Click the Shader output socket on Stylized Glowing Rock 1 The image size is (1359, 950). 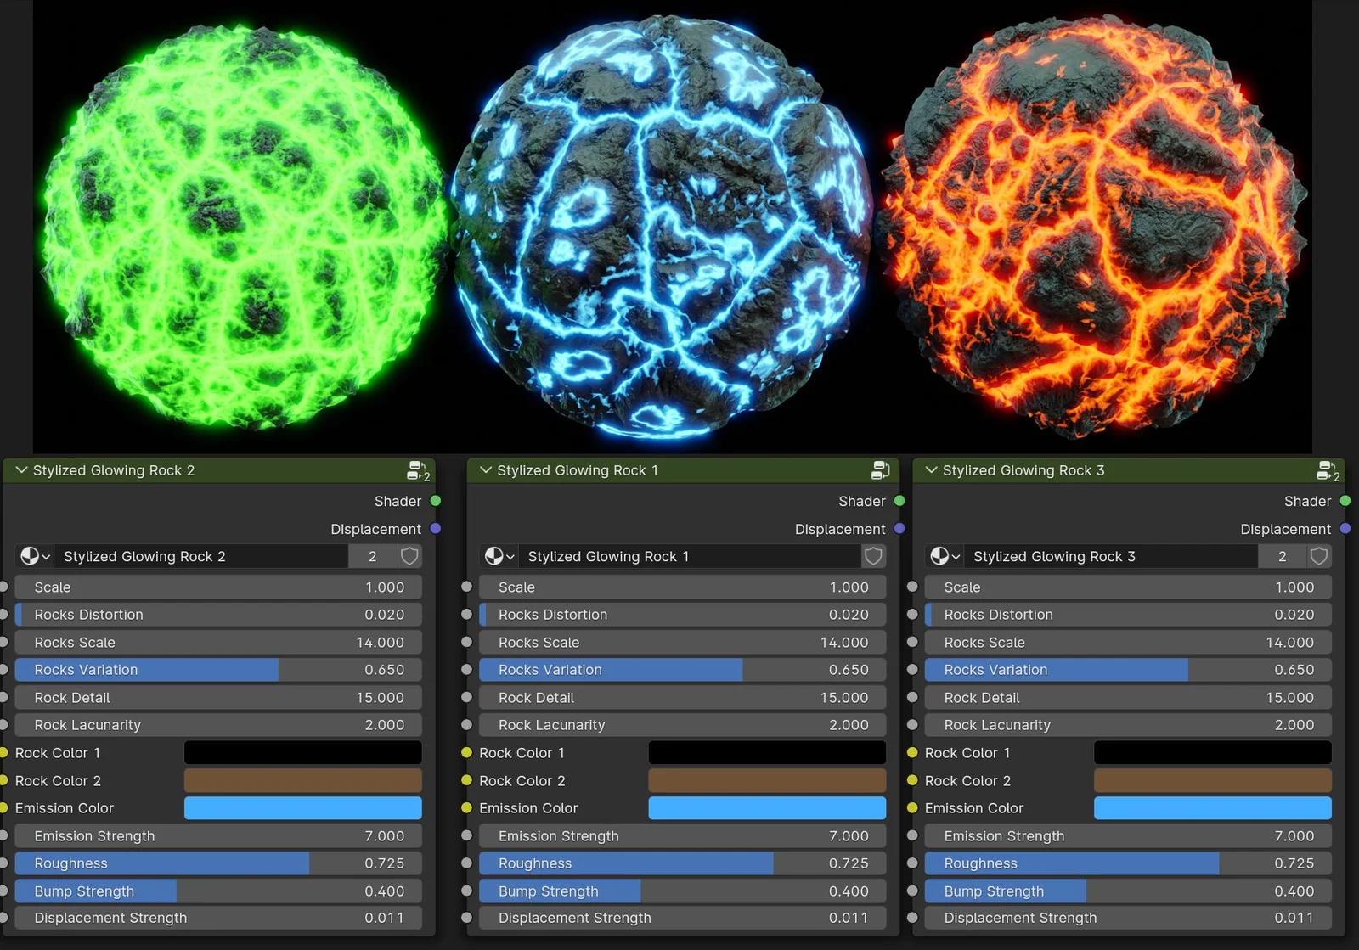(x=900, y=501)
